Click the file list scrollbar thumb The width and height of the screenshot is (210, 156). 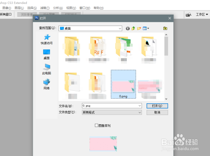point(166,46)
